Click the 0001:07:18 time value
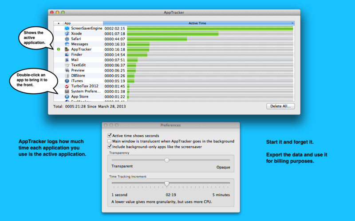The width and height of the screenshot is (355, 221). pyautogui.click(x=115, y=34)
